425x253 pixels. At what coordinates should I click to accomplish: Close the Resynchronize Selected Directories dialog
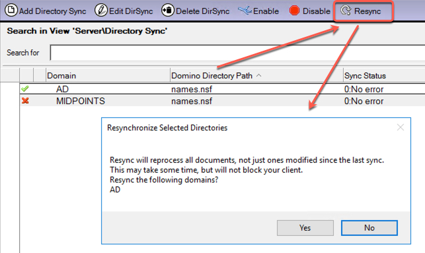(401, 127)
